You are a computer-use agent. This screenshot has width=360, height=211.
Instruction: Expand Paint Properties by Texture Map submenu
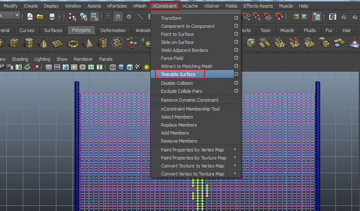(x=235, y=157)
